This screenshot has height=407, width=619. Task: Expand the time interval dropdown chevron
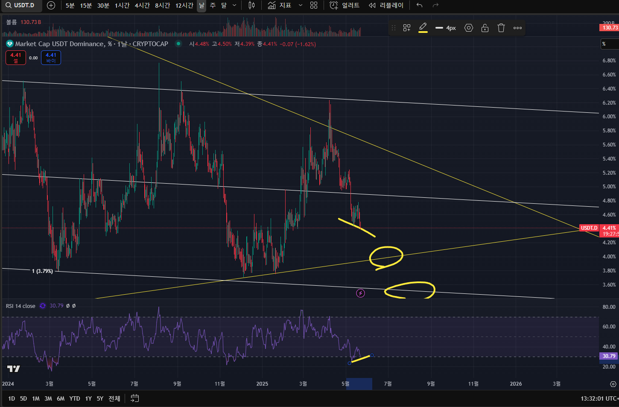pos(234,5)
